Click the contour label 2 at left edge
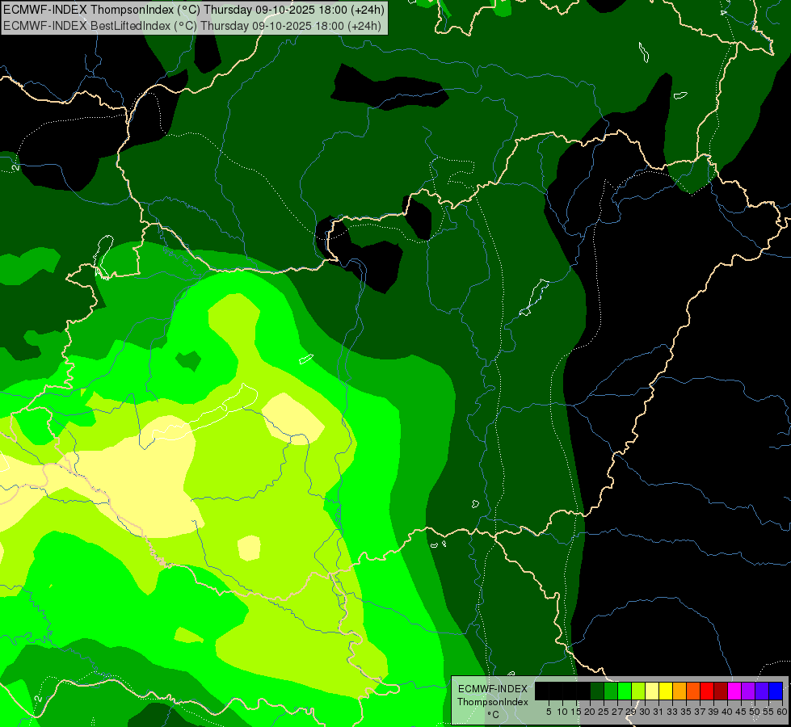This screenshot has height=727, width=791. point(15,167)
